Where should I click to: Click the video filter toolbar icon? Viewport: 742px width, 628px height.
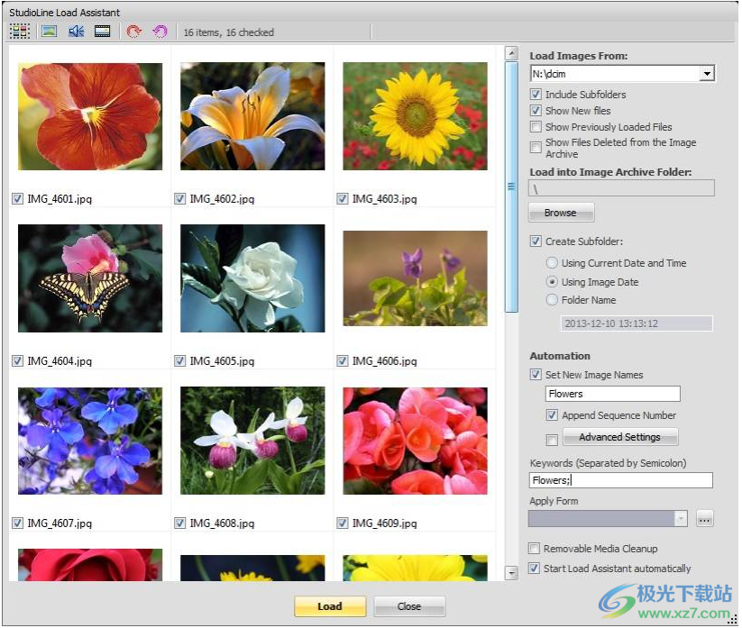pos(102,31)
